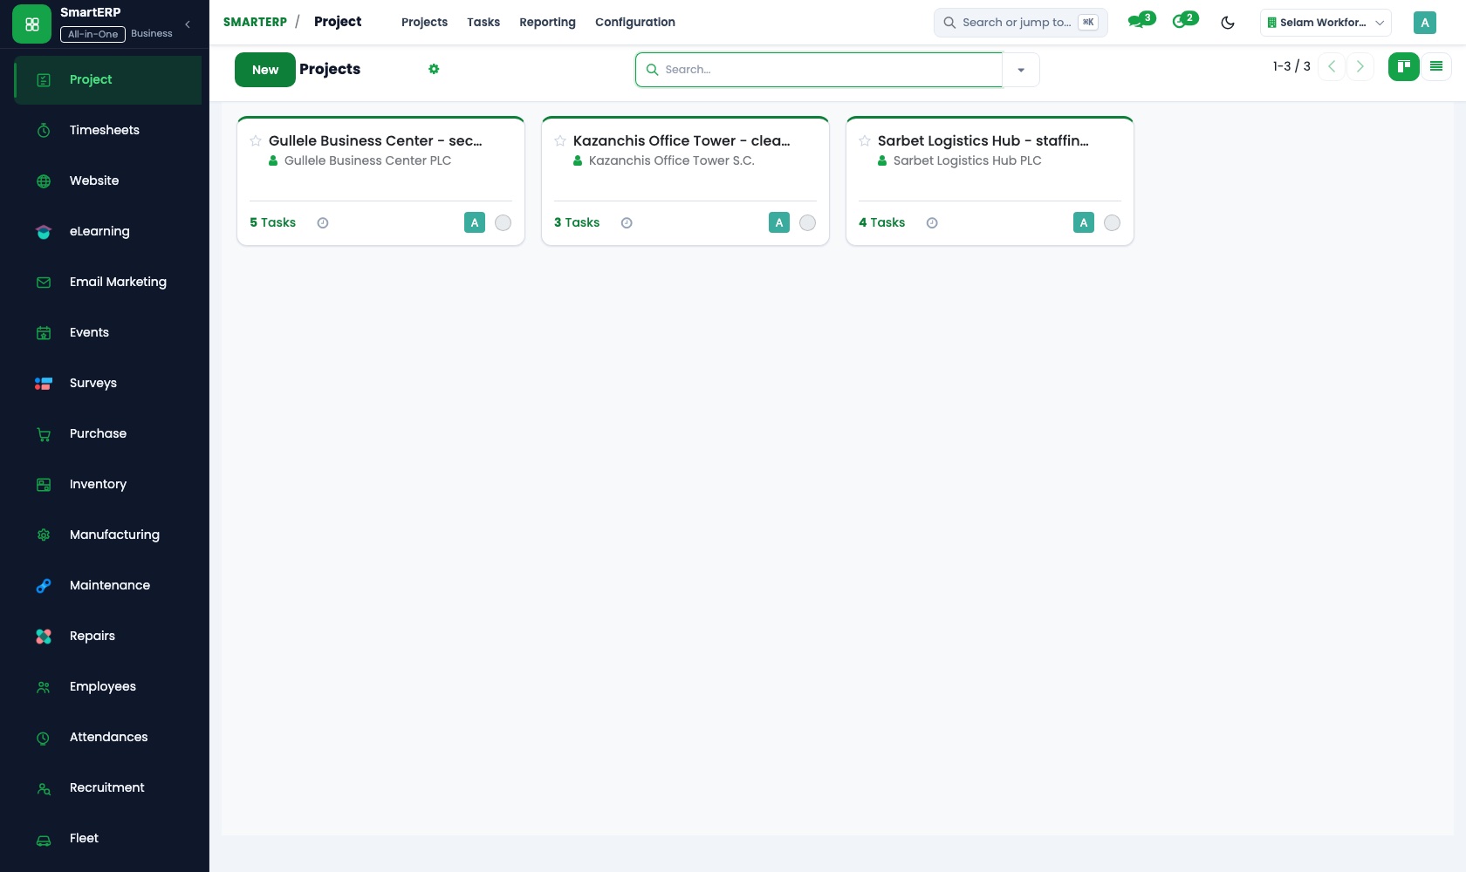Click the Projects settings gear icon
The width and height of the screenshot is (1466, 872).
click(434, 69)
